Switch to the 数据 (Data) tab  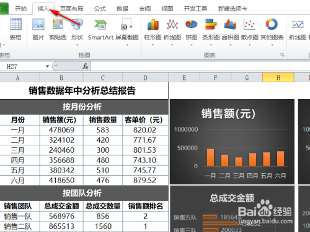[x=122, y=9]
